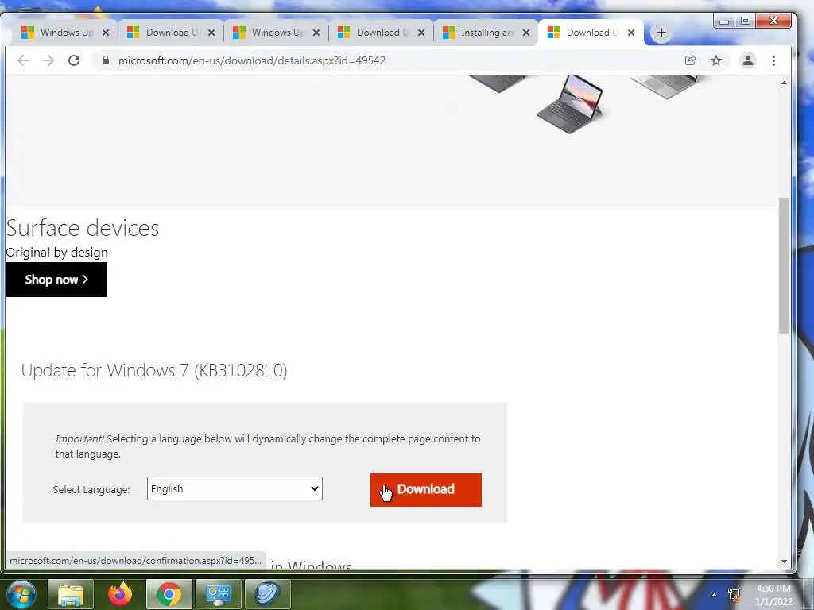Image resolution: width=814 pixels, height=610 pixels.
Task: Close the Installing an tab
Action: tap(526, 33)
